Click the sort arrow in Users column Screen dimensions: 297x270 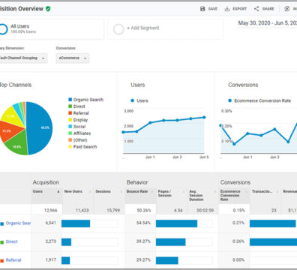tap(58, 192)
